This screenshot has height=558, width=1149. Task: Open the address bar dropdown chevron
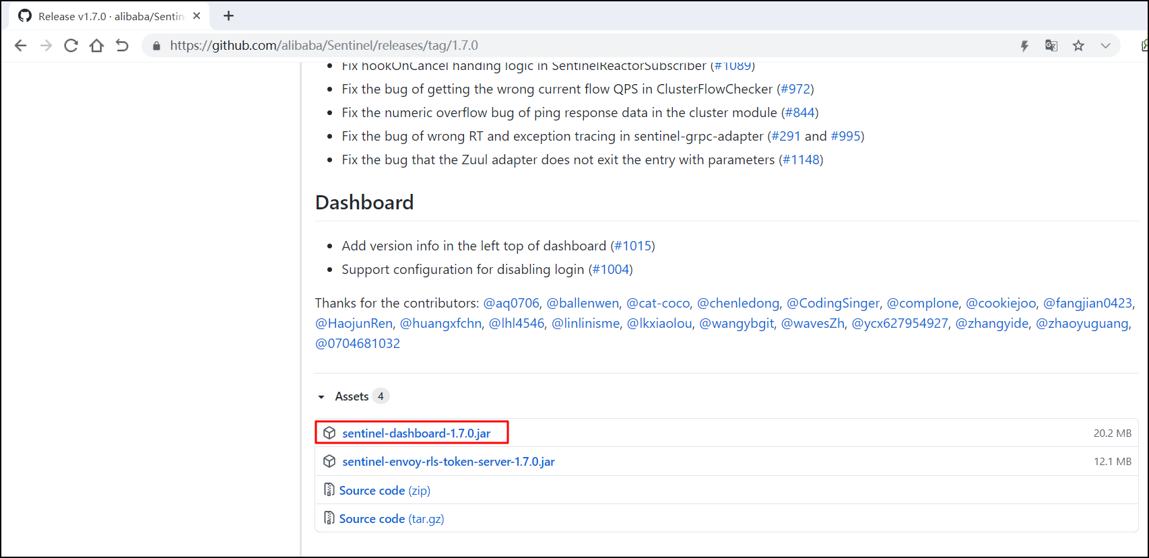pyautogui.click(x=1105, y=46)
